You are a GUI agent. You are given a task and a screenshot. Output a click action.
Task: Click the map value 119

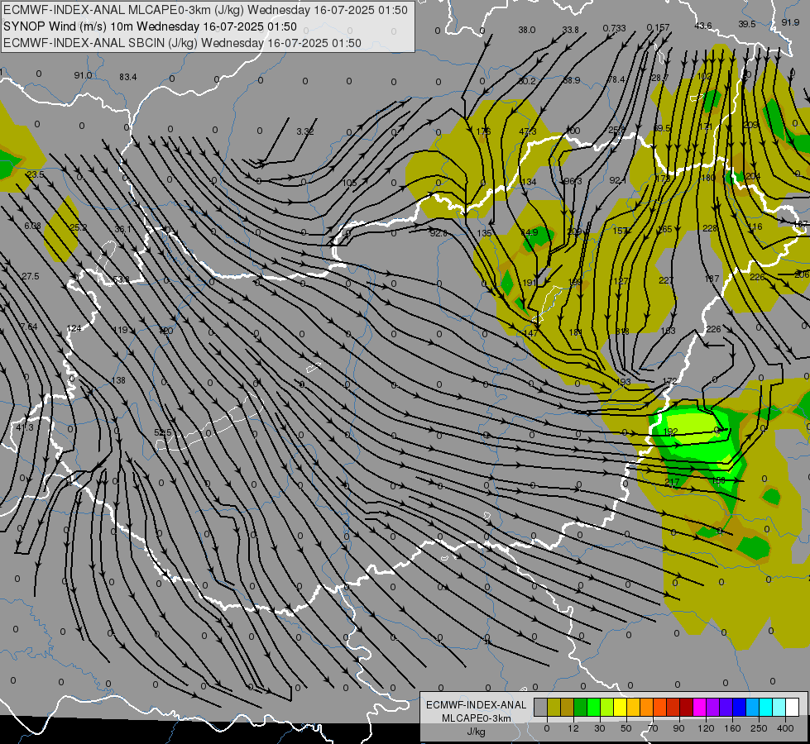click(x=120, y=330)
